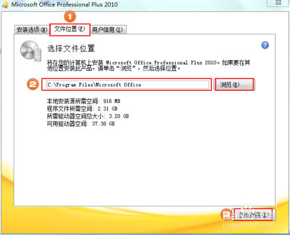The height and width of the screenshot is (235, 290).
Task: Click the orange number 3 marker
Action: [226, 214]
